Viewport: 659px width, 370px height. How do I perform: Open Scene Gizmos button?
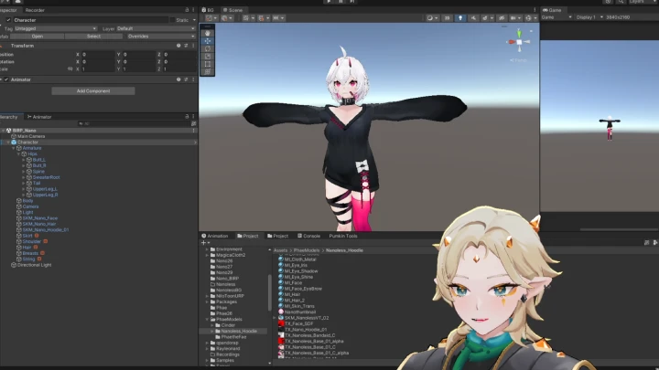click(x=528, y=18)
